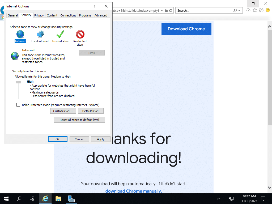The image size is (272, 204).
Task: Refresh the page with the reload icon
Action: 171,10
